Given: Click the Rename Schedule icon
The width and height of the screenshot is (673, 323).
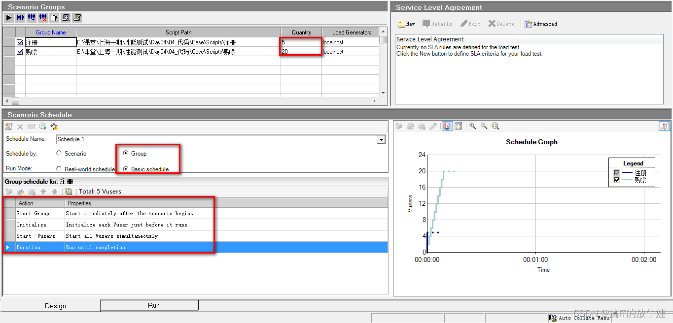Looking at the screenshot, I should tap(32, 127).
